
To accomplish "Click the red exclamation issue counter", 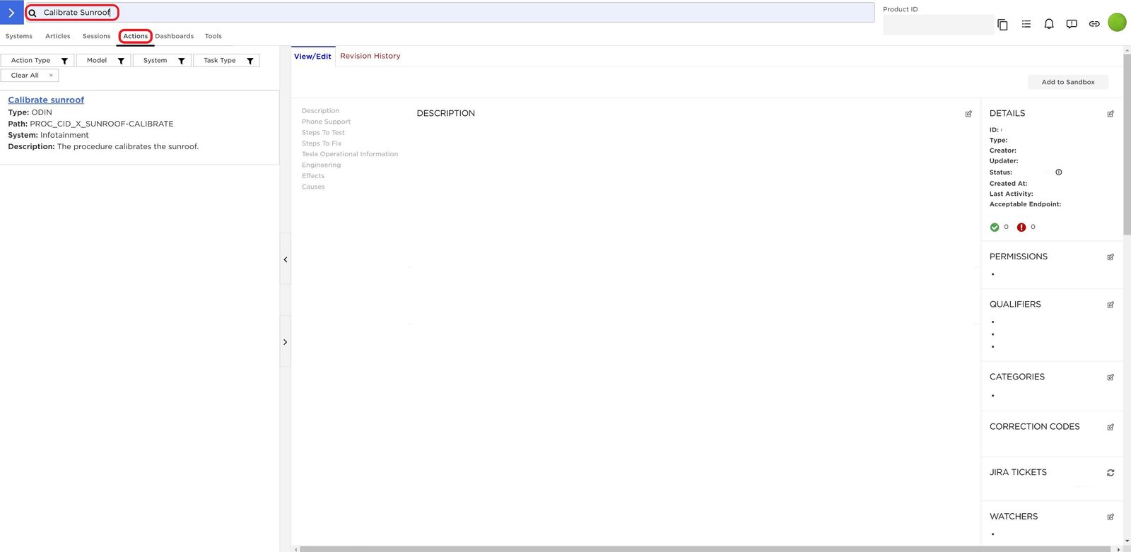I will tap(1021, 228).
